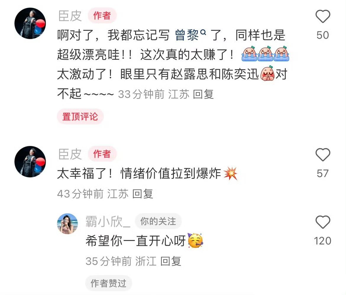346x295 pixels.
Task: Reply to the comment posted 43分钟前
Action: coord(143,194)
